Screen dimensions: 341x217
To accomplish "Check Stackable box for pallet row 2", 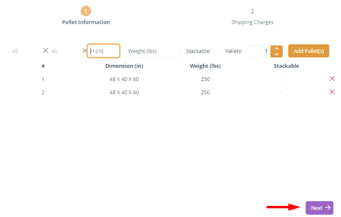I will [x=286, y=92].
